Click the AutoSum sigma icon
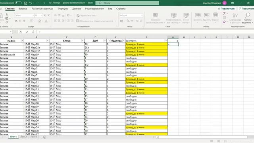The image size is (254, 143). pyautogui.click(x=224, y=14)
